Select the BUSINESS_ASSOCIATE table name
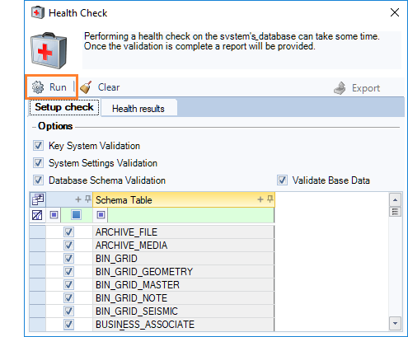The width and height of the screenshot is (408, 337). (145, 325)
